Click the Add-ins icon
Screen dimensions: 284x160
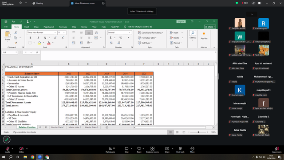(204, 34)
